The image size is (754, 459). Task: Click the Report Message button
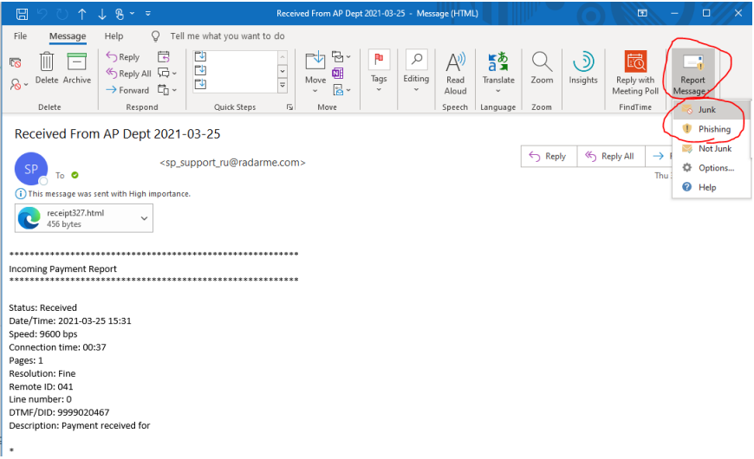(692, 73)
